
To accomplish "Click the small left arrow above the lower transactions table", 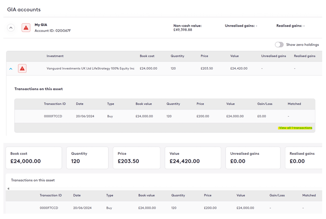I will [x=8, y=189].
